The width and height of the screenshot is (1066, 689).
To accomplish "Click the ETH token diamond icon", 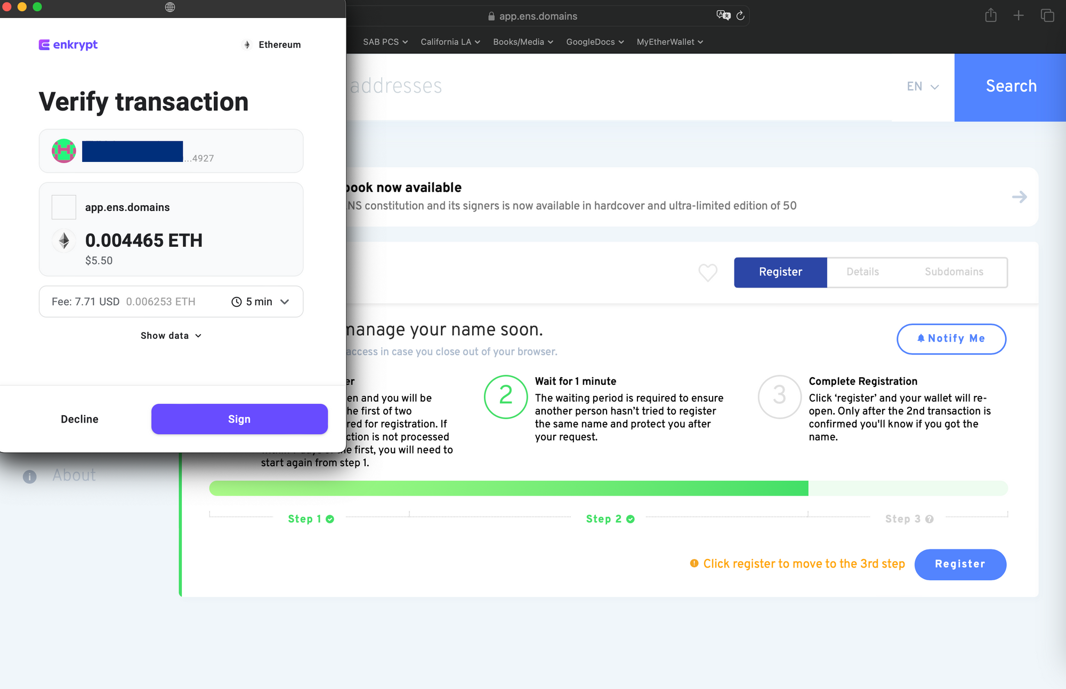I will (x=64, y=241).
